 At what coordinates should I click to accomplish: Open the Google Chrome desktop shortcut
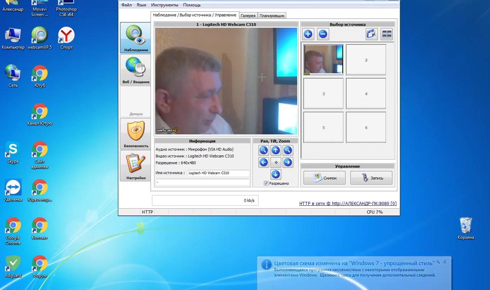[x=13, y=232]
